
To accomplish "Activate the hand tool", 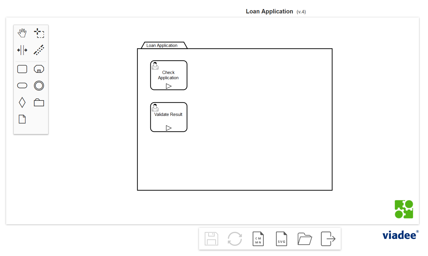I will pos(22,33).
